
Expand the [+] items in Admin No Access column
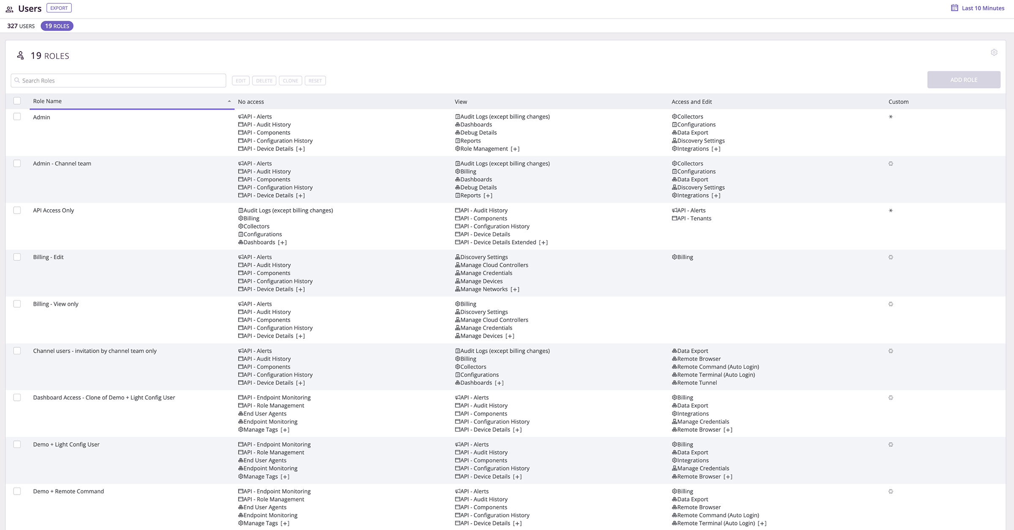click(x=300, y=149)
